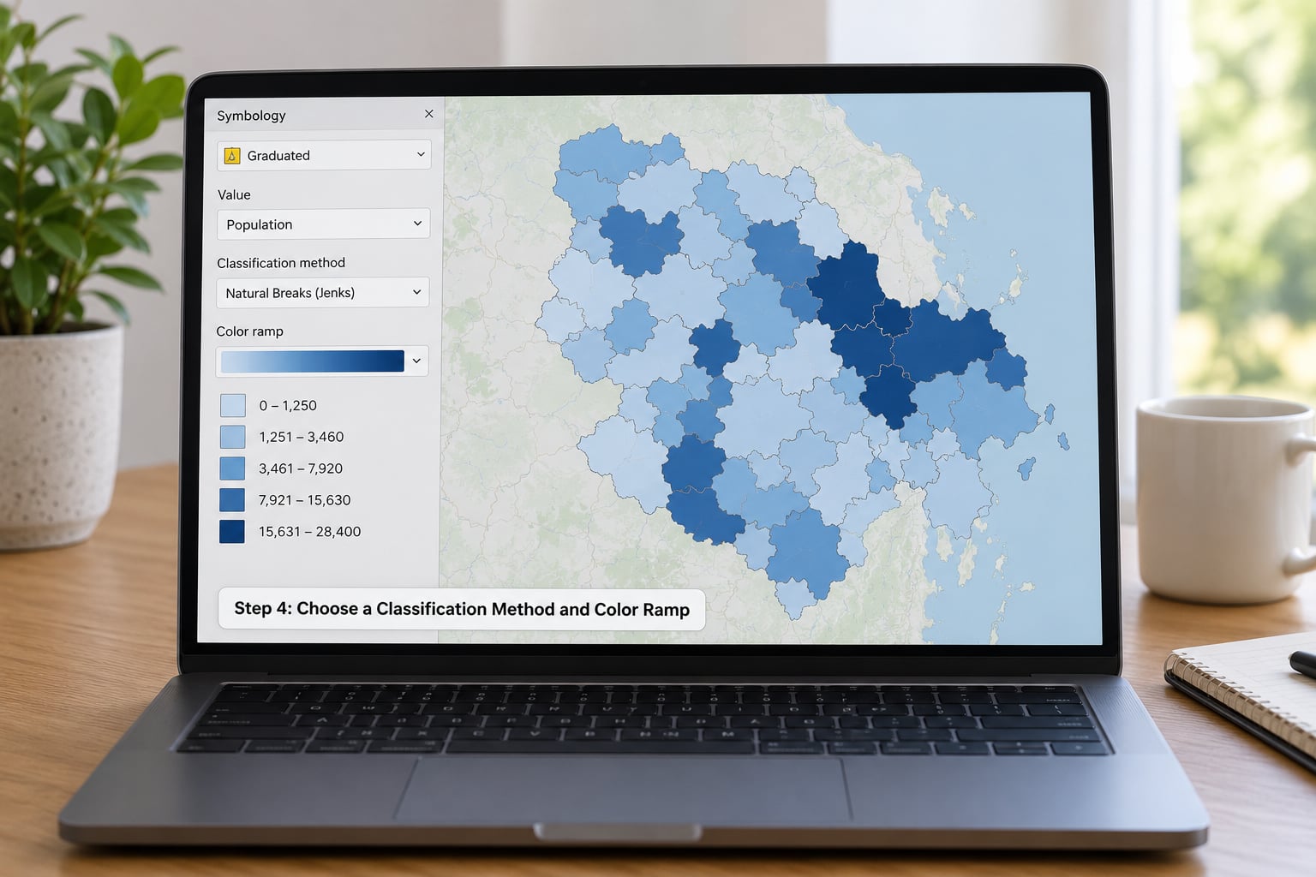Select the 7,921 – 15,630 class color swatch
The image size is (1316, 877).
(x=232, y=500)
